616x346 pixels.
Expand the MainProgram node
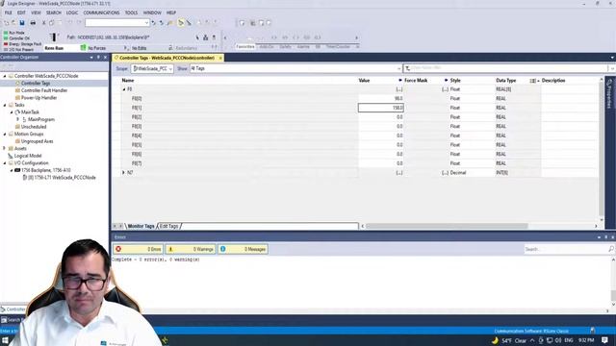(x=17, y=119)
